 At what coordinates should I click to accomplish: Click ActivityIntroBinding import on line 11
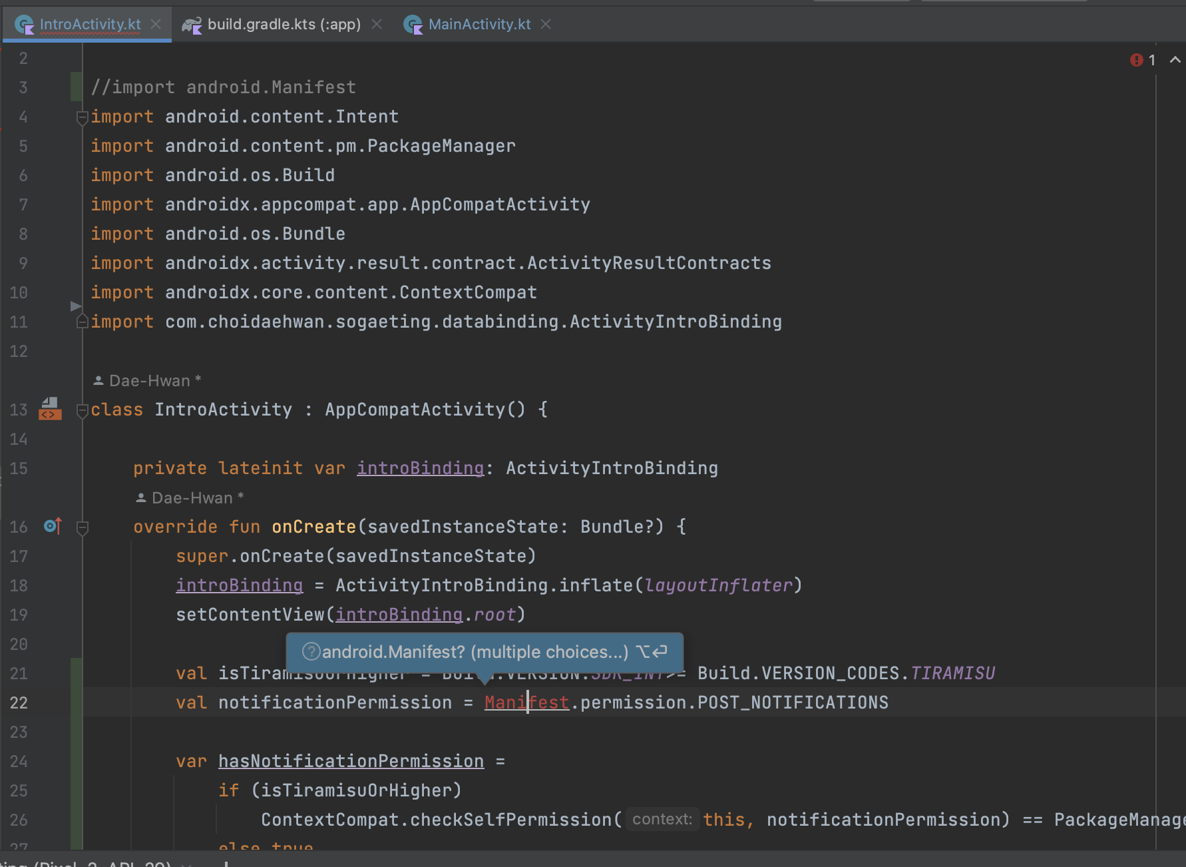pyautogui.click(x=676, y=322)
